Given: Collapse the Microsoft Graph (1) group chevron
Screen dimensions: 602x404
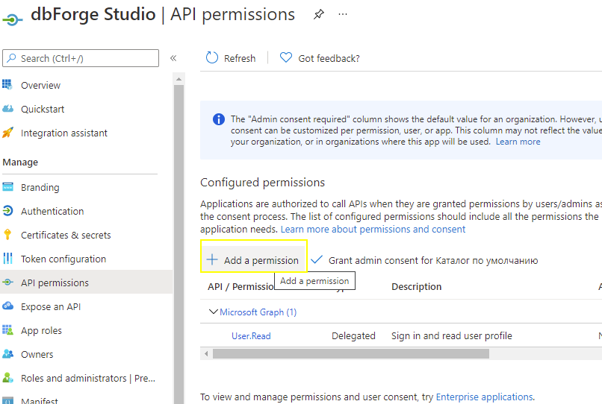Looking at the screenshot, I should (x=213, y=312).
